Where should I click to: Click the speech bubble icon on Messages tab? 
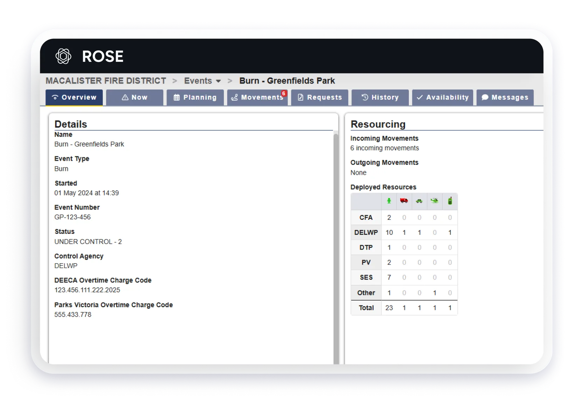(x=485, y=98)
